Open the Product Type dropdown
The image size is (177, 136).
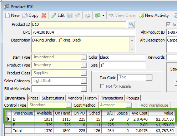(84, 65)
